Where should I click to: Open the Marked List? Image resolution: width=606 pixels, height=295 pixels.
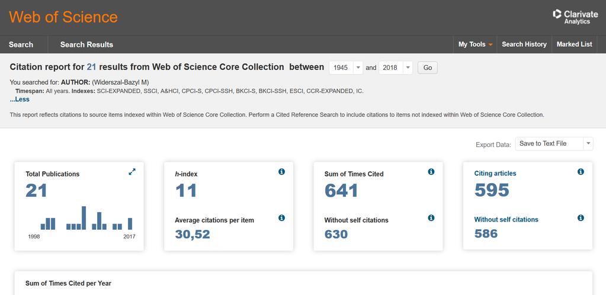(x=575, y=44)
